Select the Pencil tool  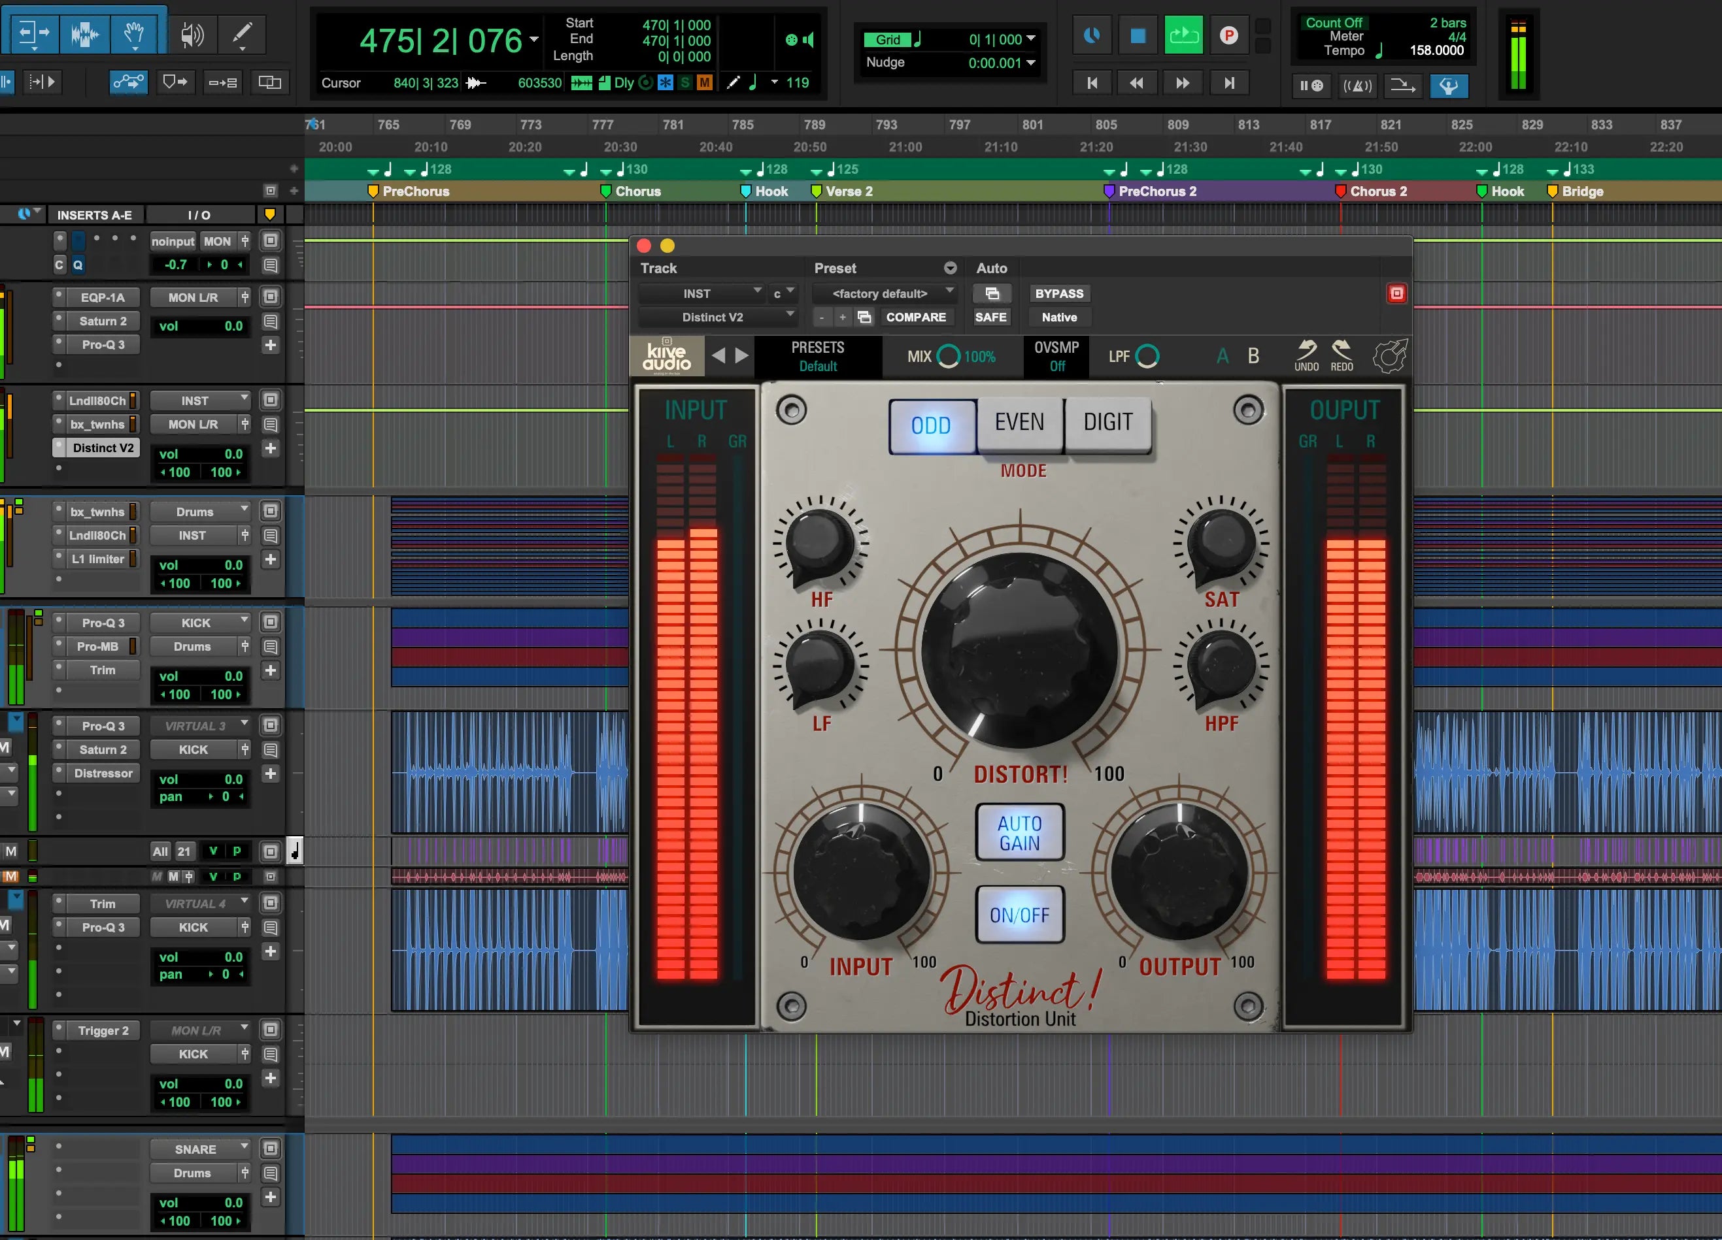[x=241, y=35]
